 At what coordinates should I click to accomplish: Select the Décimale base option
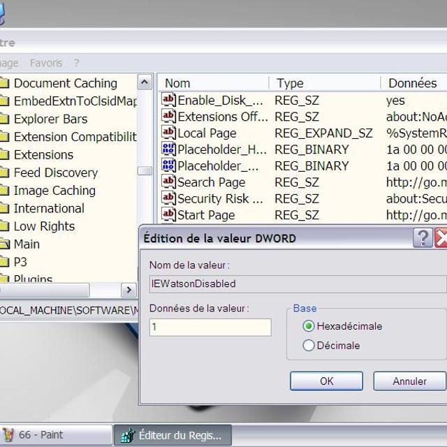pyautogui.click(x=309, y=345)
